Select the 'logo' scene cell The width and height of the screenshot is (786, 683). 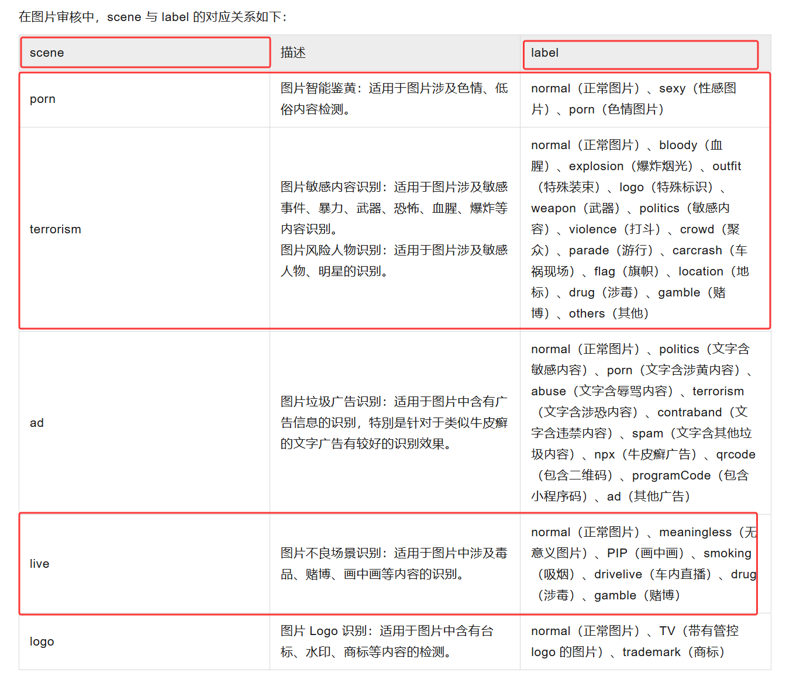pos(144,641)
